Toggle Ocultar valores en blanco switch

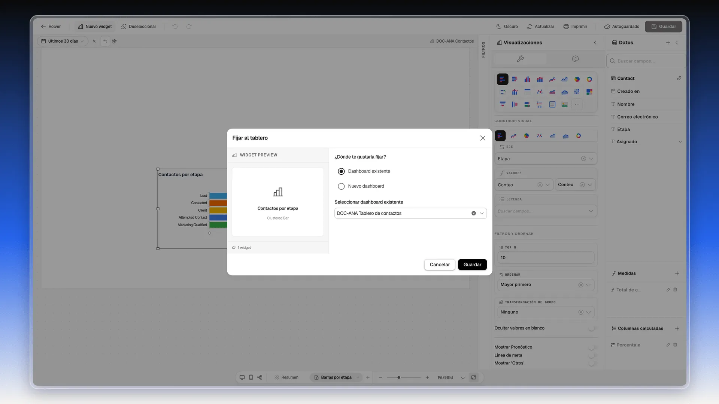click(592, 328)
